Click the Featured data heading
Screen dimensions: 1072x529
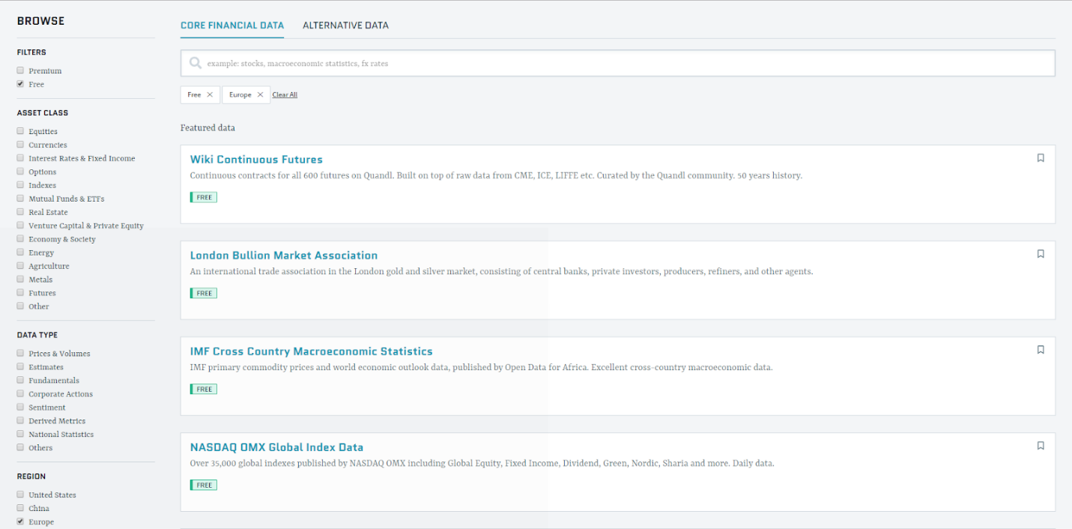pos(208,128)
